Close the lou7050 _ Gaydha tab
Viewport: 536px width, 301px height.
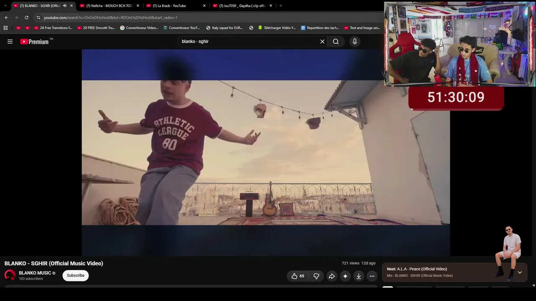click(x=271, y=6)
